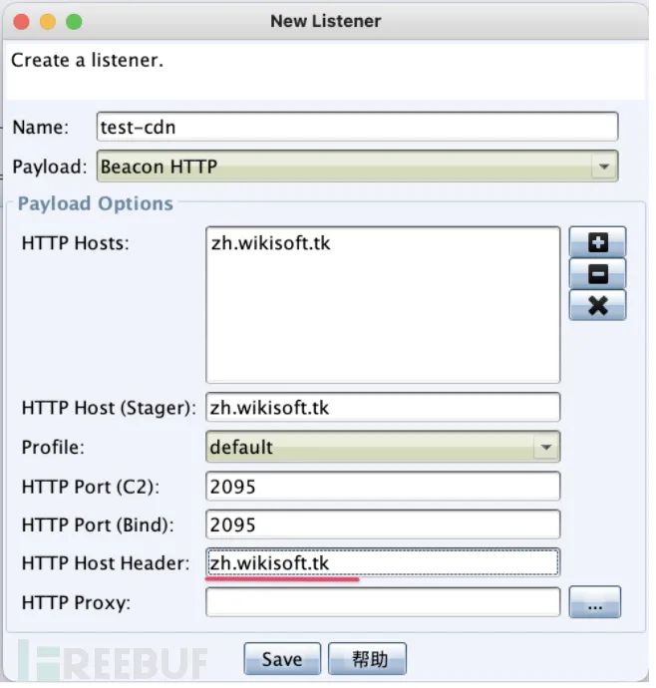Open the Profile dropdown list
The width and height of the screenshot is (656, 688).
pos(544,447)
